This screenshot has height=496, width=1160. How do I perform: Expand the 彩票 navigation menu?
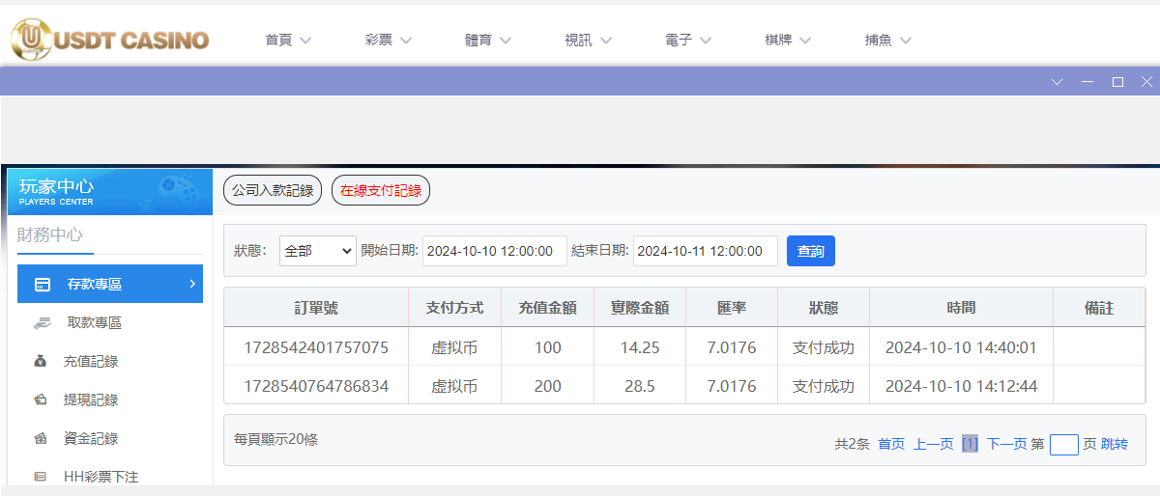click(388, 41)
